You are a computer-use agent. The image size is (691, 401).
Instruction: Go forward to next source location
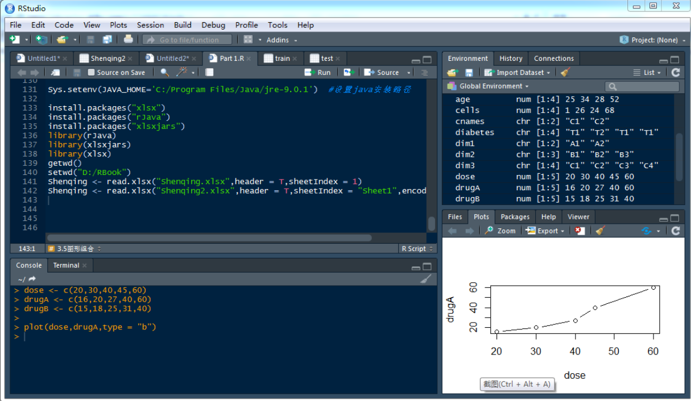[x=35, y=72]
